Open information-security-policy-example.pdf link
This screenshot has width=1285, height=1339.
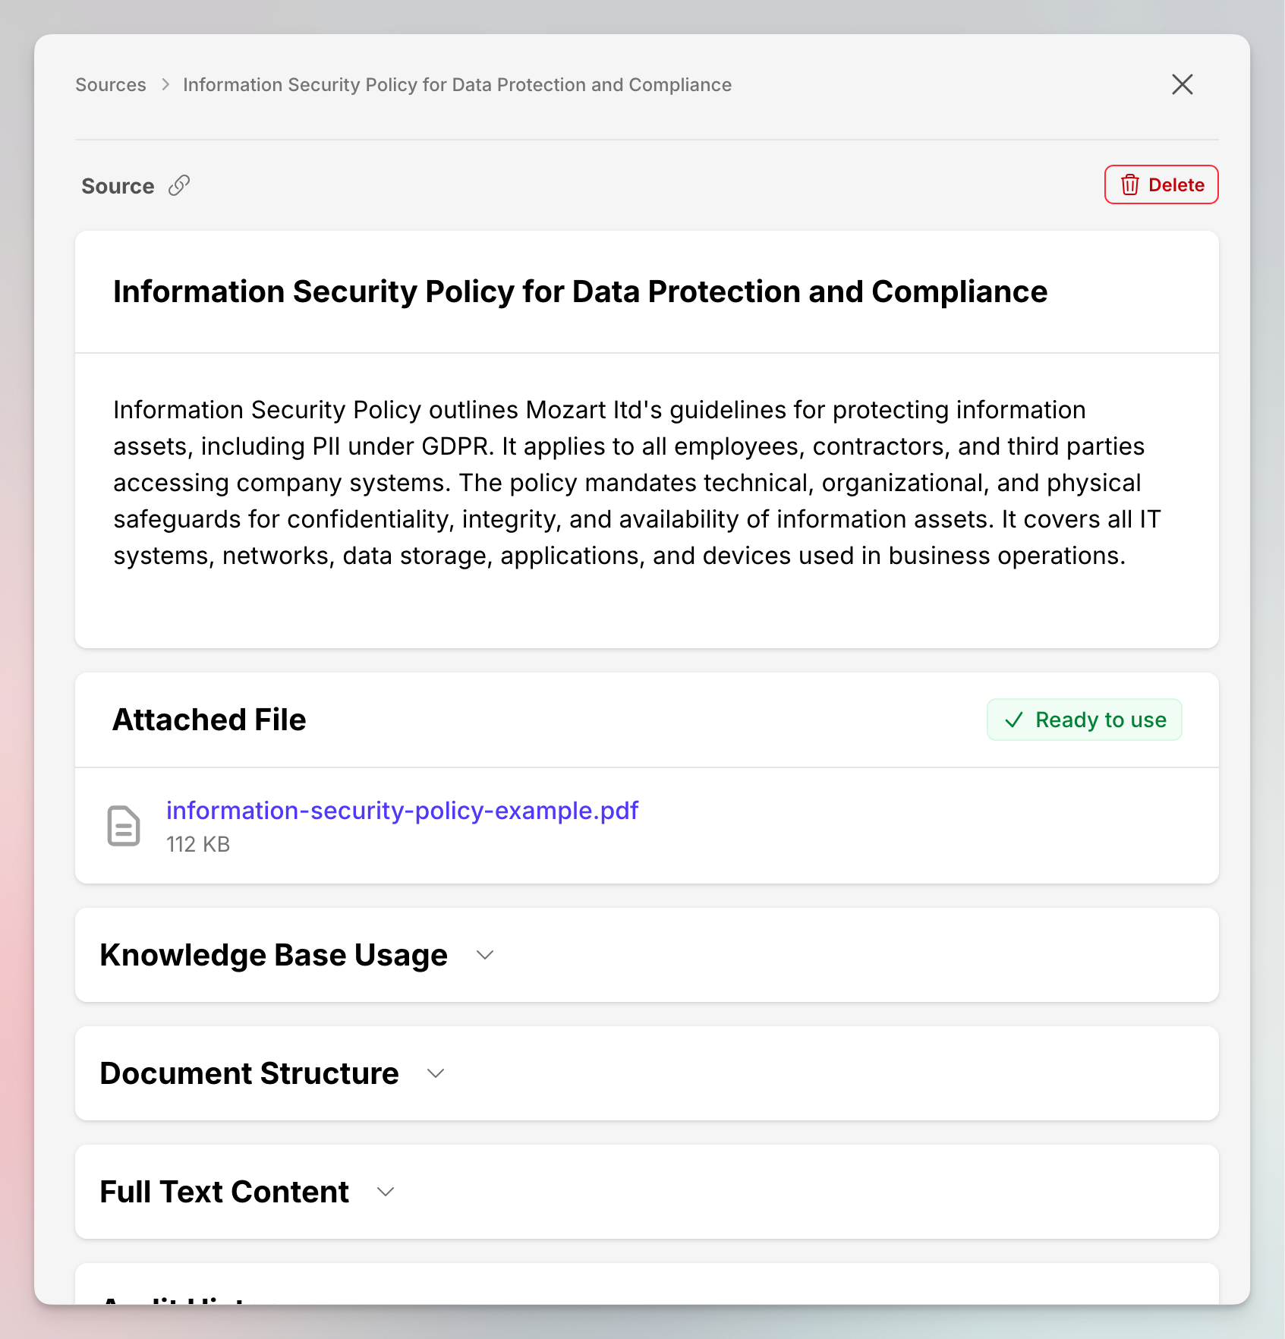[x=402, y=811]
